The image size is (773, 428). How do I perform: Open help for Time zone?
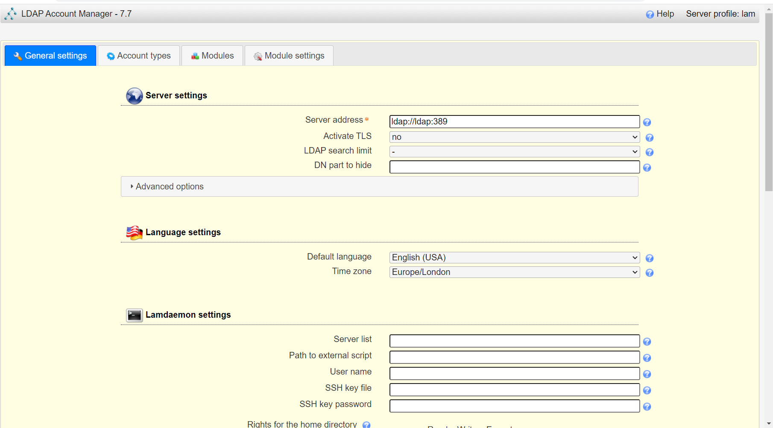click(x=650, y=273)
